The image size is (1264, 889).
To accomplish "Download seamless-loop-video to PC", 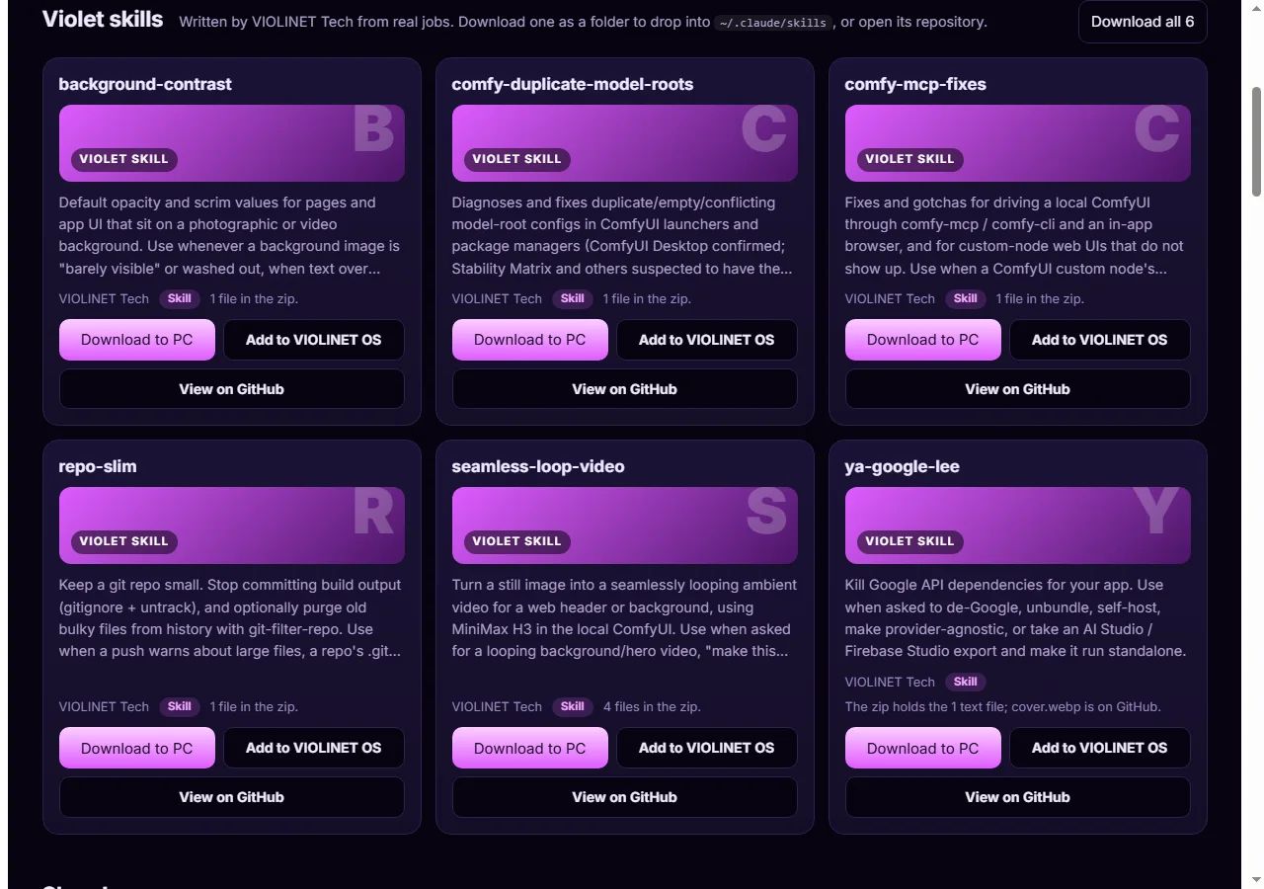I will click(x=530, y=748).
